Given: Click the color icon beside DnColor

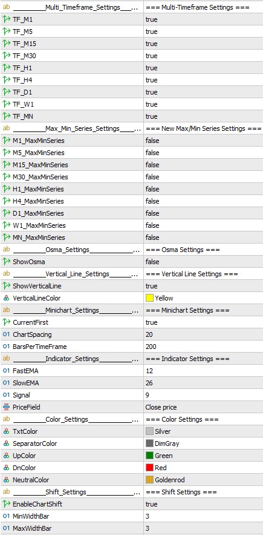Looking at the screenshot, I should coord(6,468).
